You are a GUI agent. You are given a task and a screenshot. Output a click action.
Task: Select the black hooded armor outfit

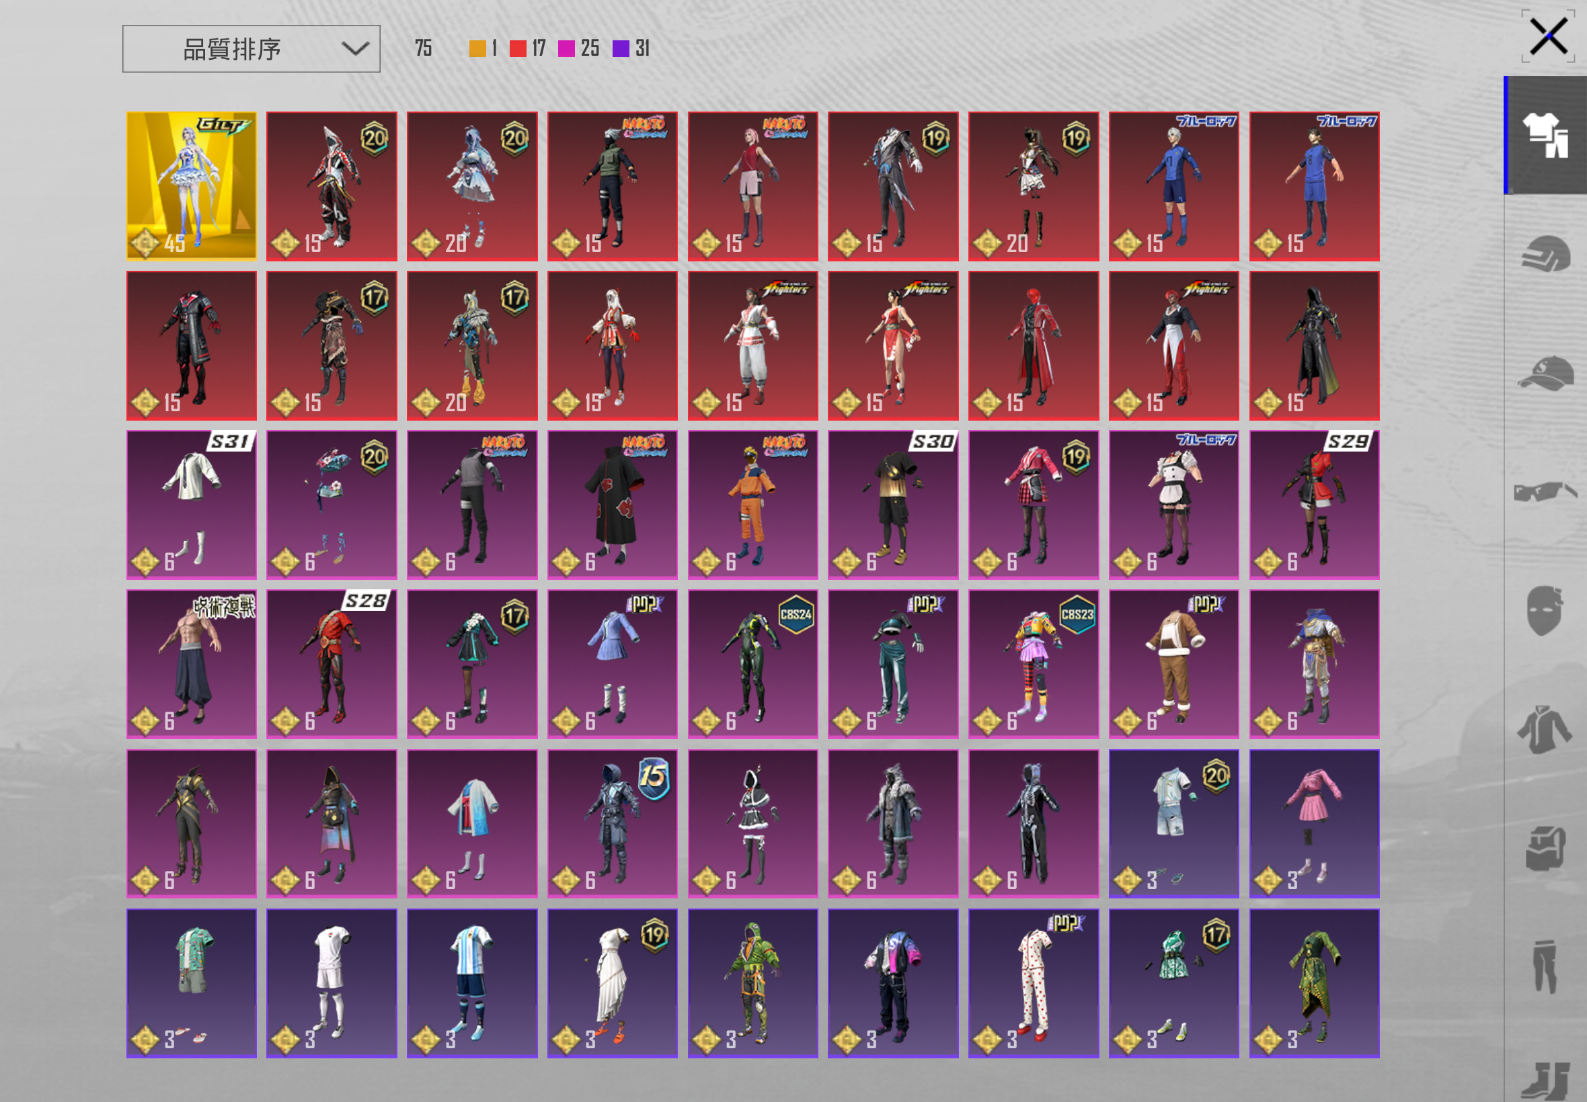[1314, 346]
